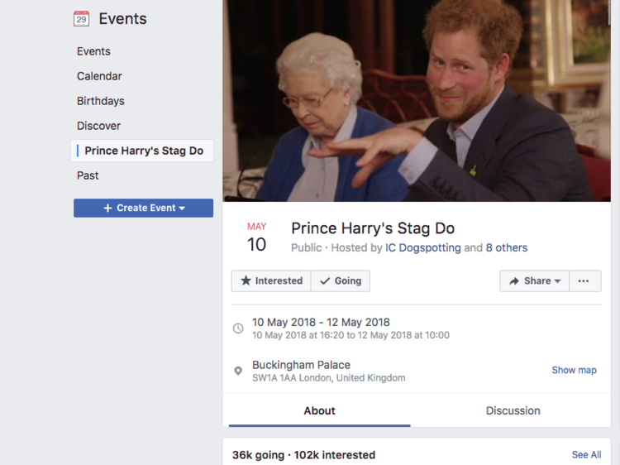
Task: Switch to the Discussion tab
Action: click(513, 410)
